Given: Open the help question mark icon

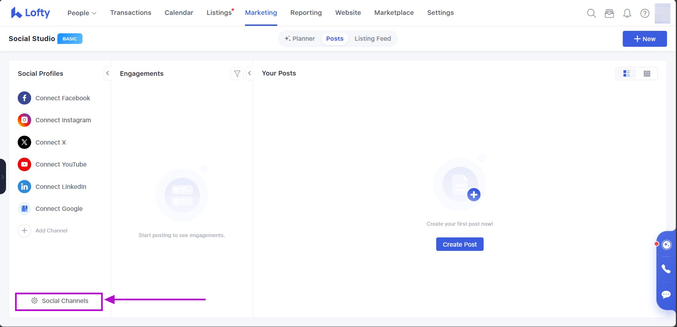Looking at the screenshot, I should [x=645, y=13].
